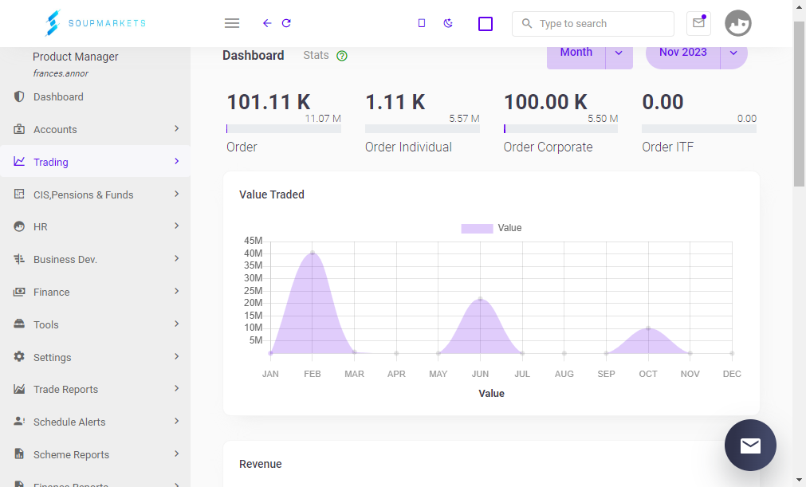Image resolution: width=806 pixels, height=487 pixels.
Task: Open the Schedule Alerts menu
Action: pos(95,422)
